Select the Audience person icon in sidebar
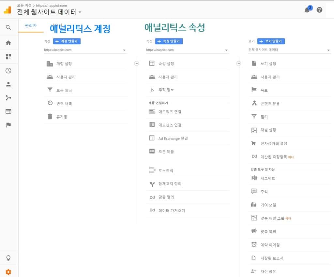The width and height of the screenshot is (334, 277). point(9,84)
